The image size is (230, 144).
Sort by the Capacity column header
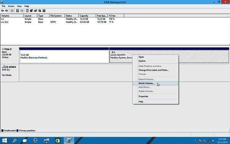(x=87, y=16)
